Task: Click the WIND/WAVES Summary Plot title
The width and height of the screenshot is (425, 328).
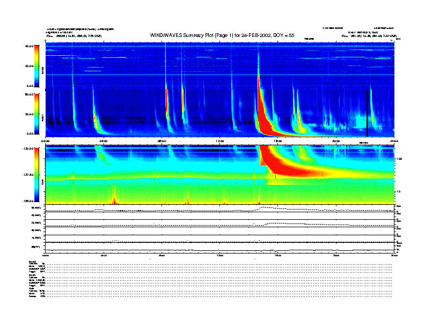Action: pyautogui.click(x=222, y=35)
